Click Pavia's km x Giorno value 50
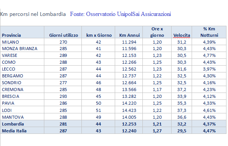 coord(98,103)
